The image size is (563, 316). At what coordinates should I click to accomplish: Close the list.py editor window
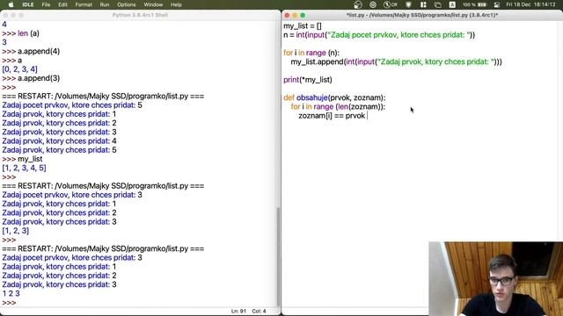(x=287, y=15)
